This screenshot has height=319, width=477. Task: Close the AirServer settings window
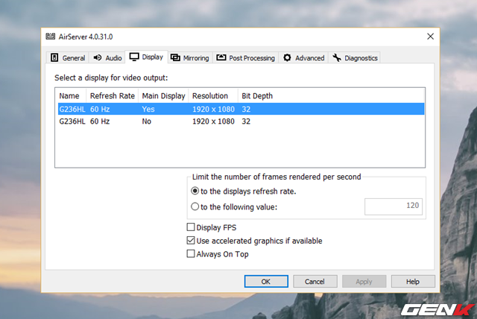[430, 36]
